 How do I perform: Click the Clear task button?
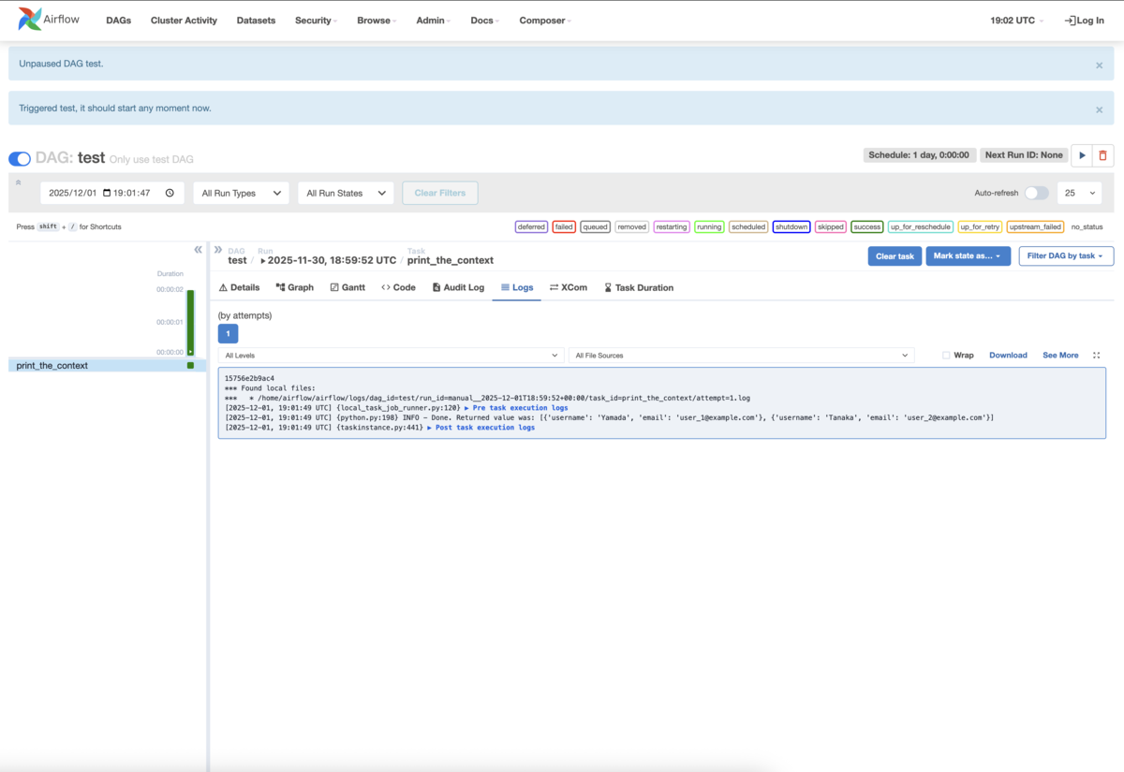tap(895, 256)
